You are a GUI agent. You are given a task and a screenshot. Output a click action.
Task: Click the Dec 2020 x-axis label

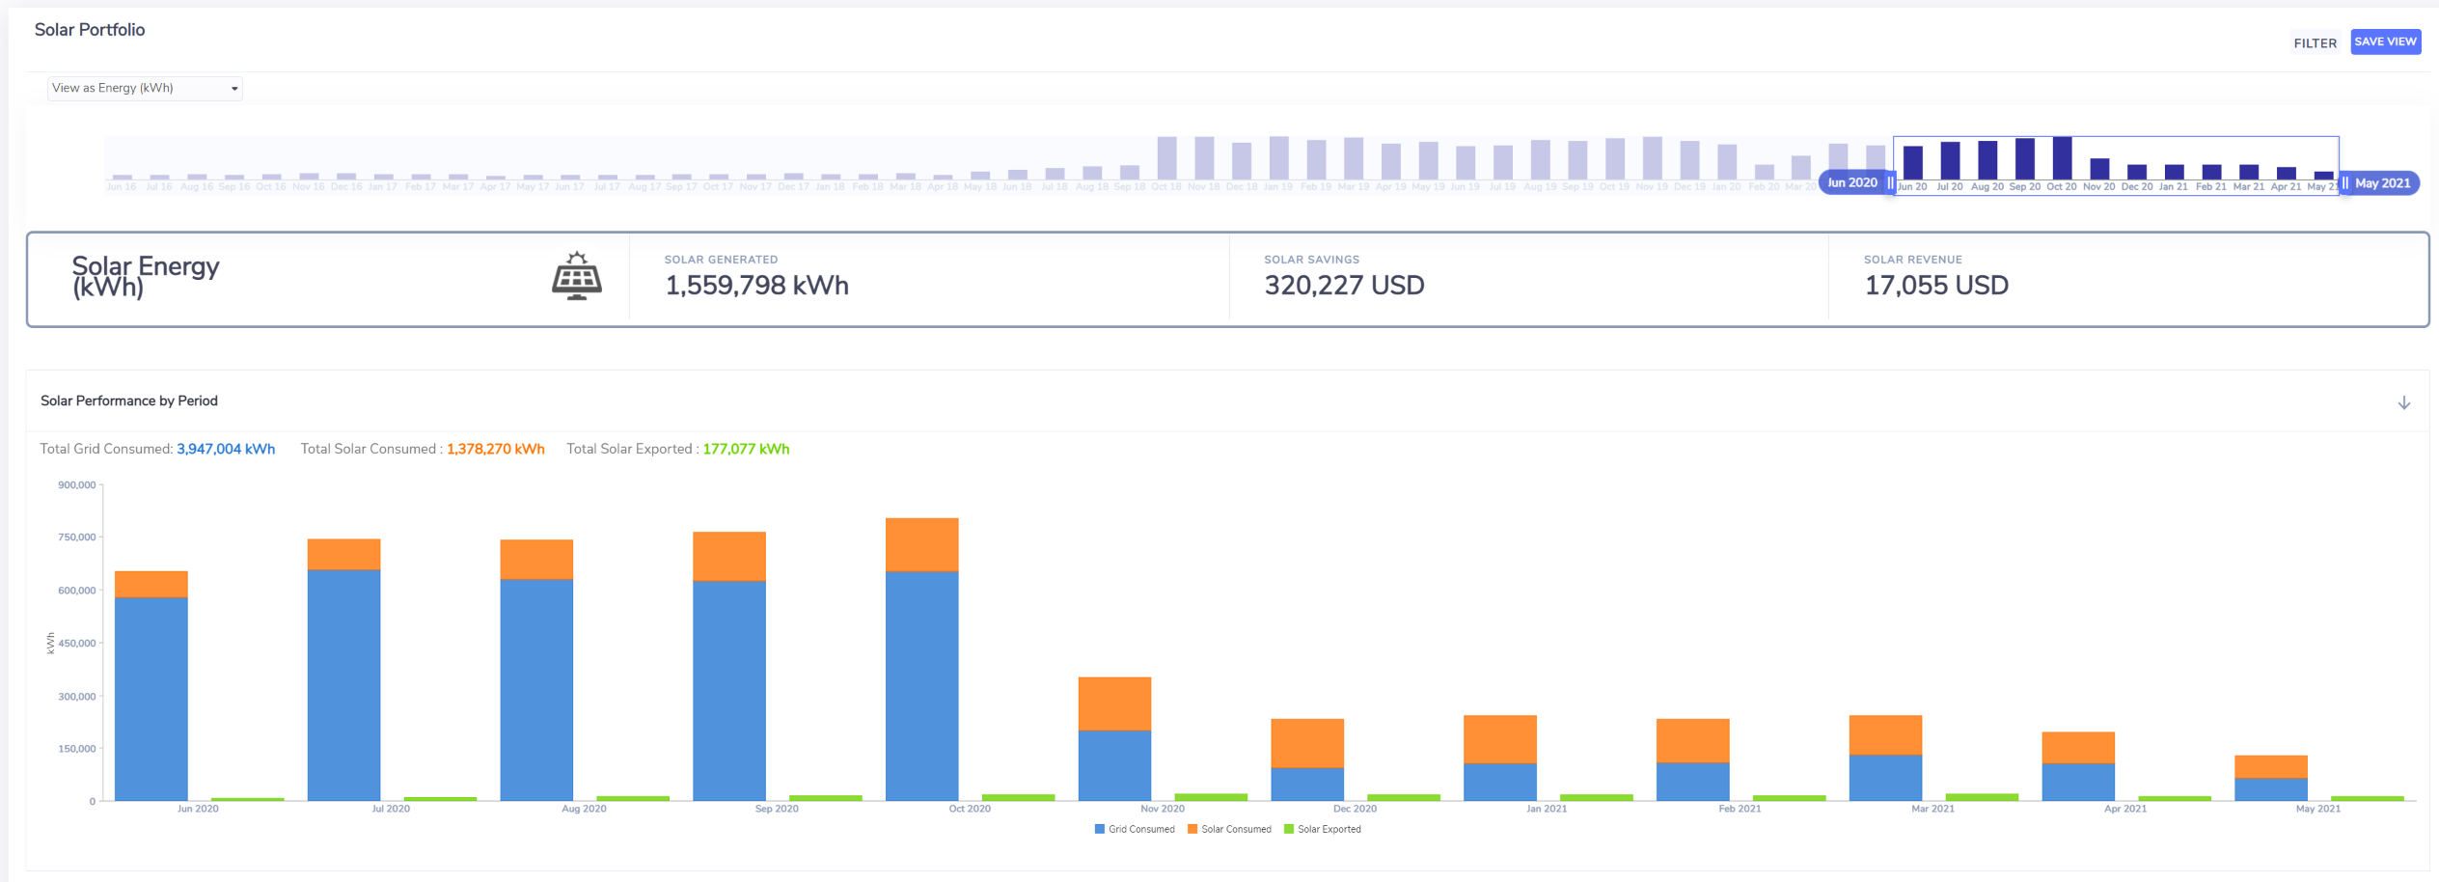pyautogui.click(x=1355, y=809)
